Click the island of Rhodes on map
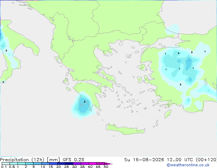The height and width of the screenshot is (168, 217). click(x=168, y=114)
